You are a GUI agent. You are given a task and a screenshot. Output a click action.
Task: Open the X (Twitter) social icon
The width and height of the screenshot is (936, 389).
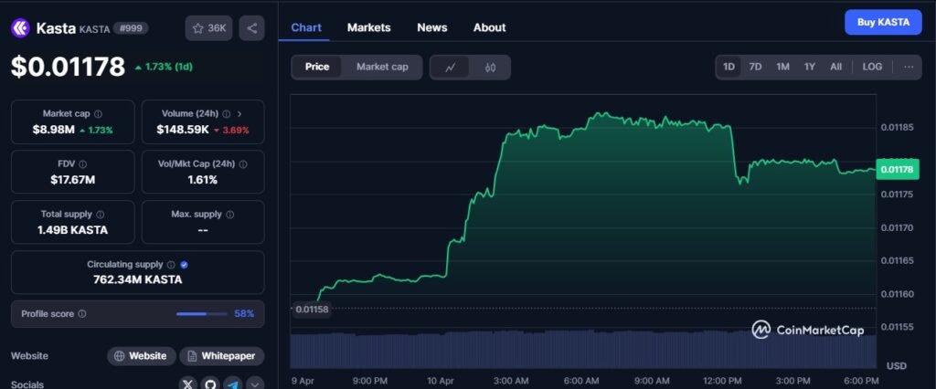188,384
